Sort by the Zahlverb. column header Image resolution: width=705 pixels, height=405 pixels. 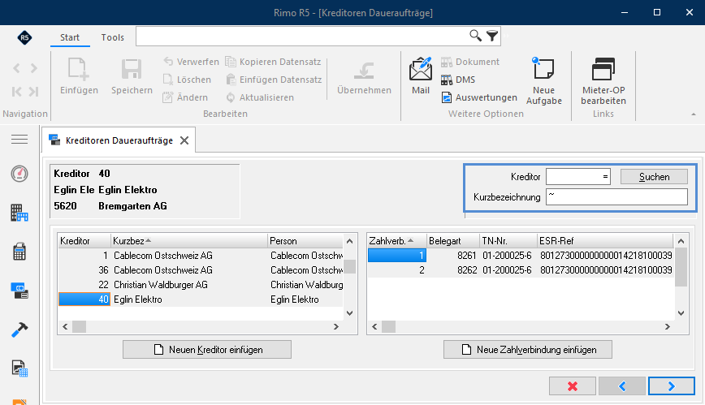396,241
